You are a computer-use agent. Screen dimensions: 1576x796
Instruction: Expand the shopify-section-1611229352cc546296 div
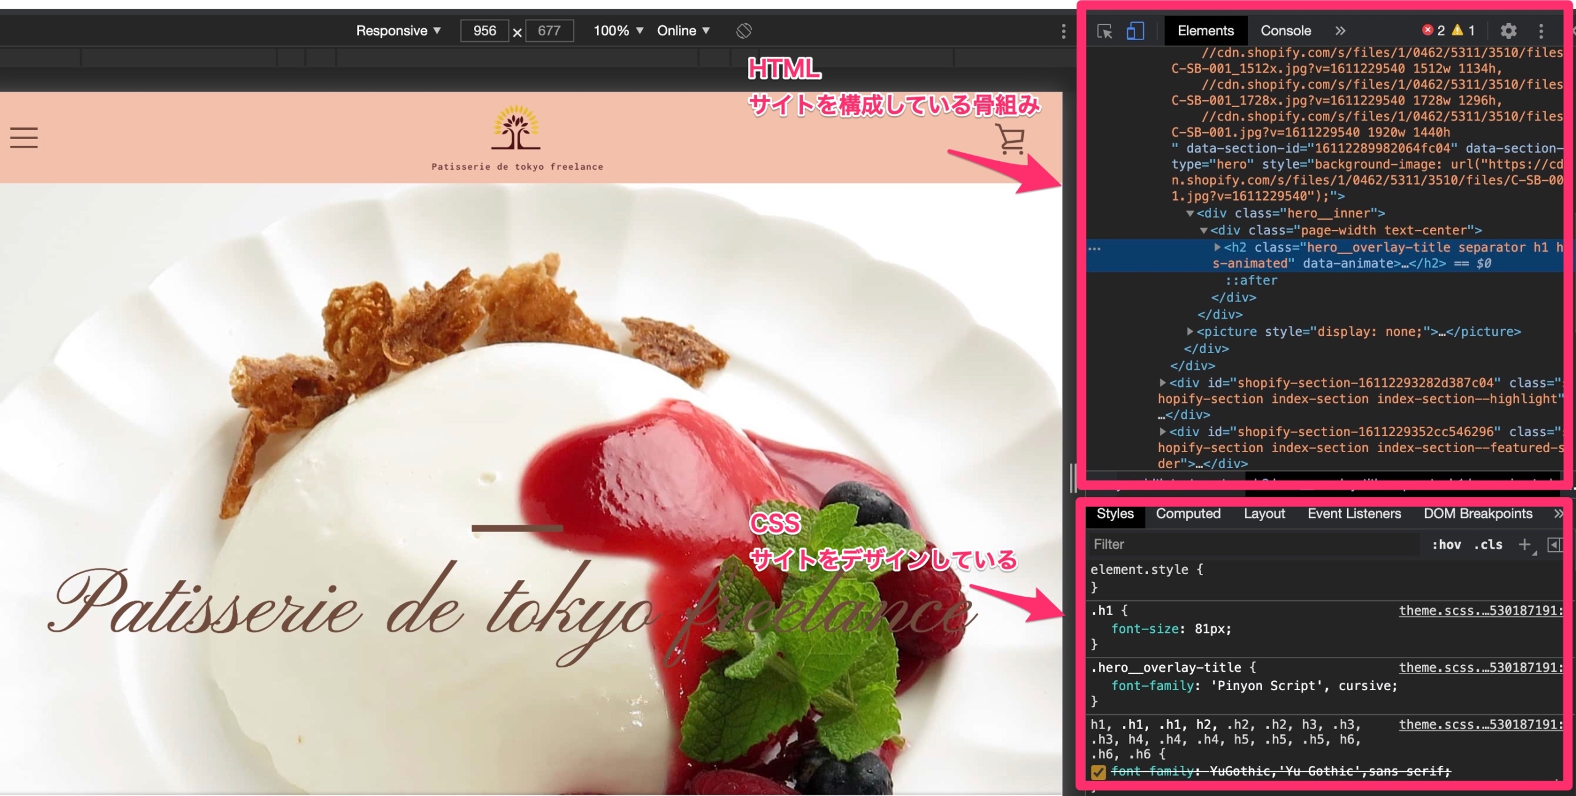[x=1162, y=432]
